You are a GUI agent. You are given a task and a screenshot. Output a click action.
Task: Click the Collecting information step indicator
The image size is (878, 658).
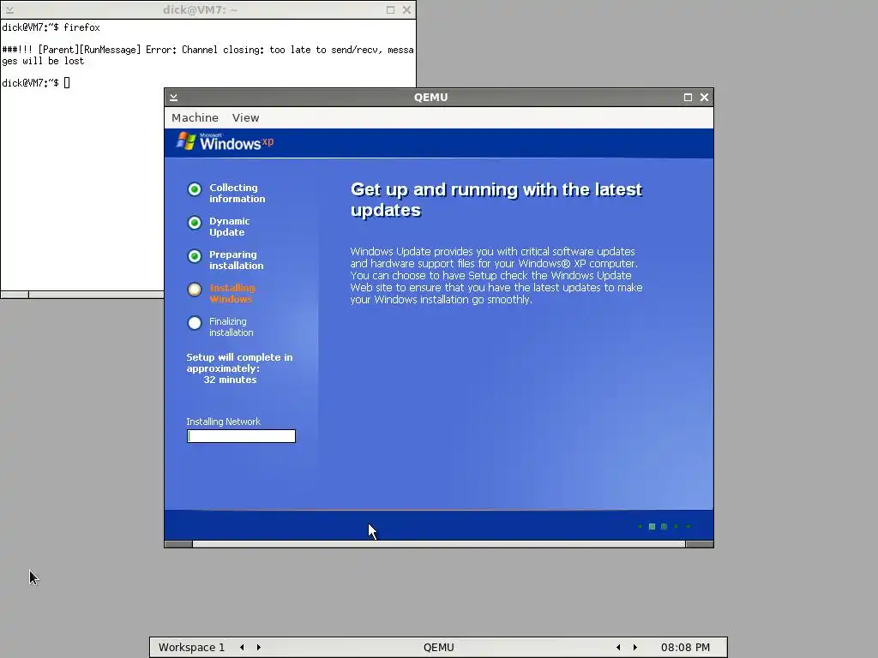pyautogui.click(x=195, y=189)
